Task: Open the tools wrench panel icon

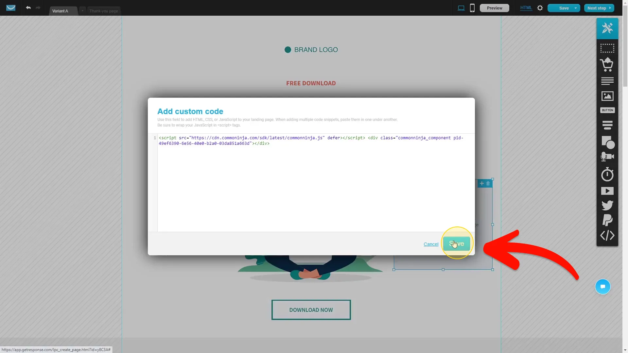Action: coord(607,28)
